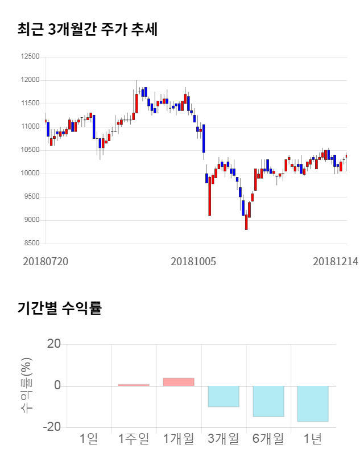Select the 1년 period label
The width and height of the screenshot is (364, 461).
(x=313, y=439)
